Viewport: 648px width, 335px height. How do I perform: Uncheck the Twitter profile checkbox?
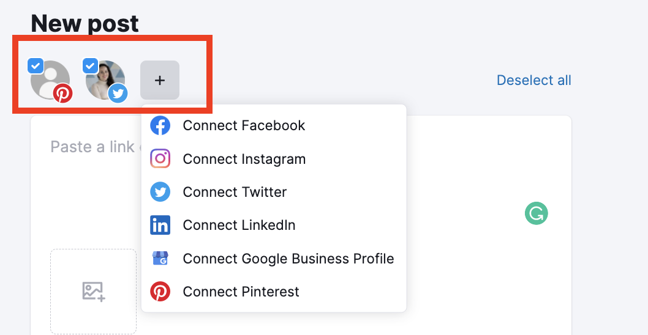point(91,65)
